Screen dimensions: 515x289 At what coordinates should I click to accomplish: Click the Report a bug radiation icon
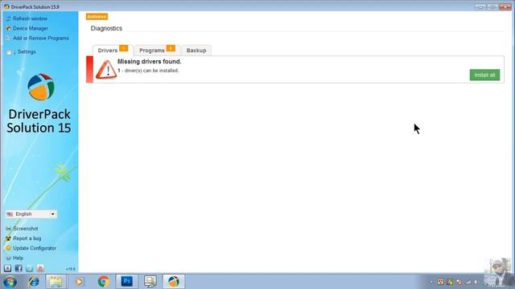(9, 238)
